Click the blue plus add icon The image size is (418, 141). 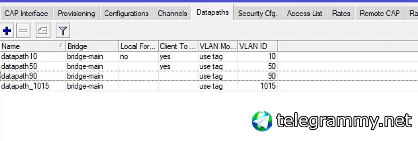[x=7, y=31]
